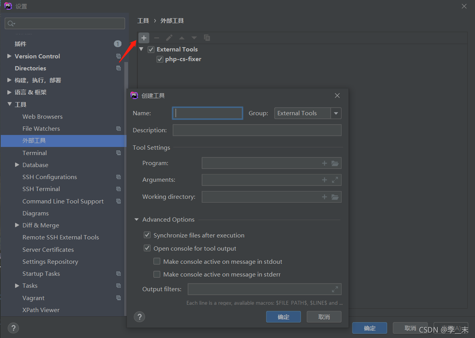Add a new external tool with the plus icon
Screen dimensions: 475x338
point(144,38)
